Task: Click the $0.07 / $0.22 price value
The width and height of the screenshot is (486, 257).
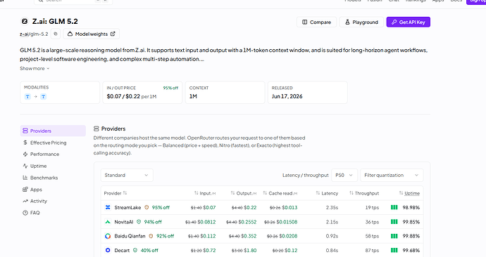Action: click(x=123, y=96)
